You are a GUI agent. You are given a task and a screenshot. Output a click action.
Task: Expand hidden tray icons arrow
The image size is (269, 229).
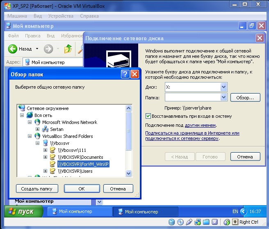coord(244,211)
